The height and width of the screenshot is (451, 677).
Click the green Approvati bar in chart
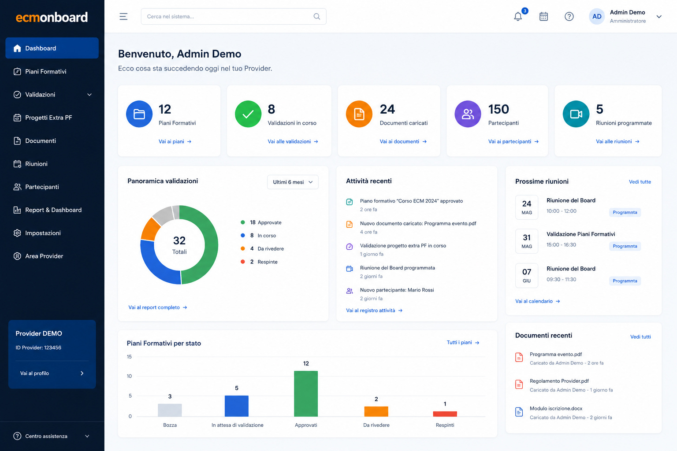tap(306, 394)
